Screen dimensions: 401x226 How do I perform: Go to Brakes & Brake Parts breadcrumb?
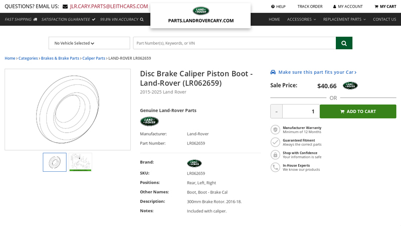60,58
